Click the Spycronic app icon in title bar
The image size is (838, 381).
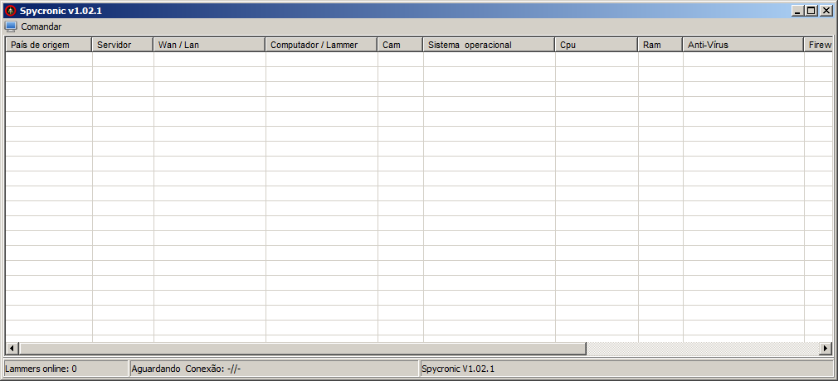11,11
